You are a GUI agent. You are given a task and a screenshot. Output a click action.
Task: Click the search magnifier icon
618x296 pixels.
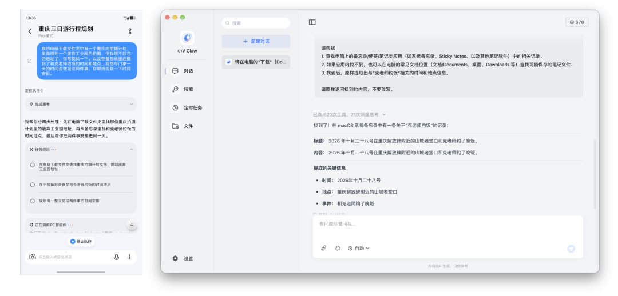tap(227, 23)
